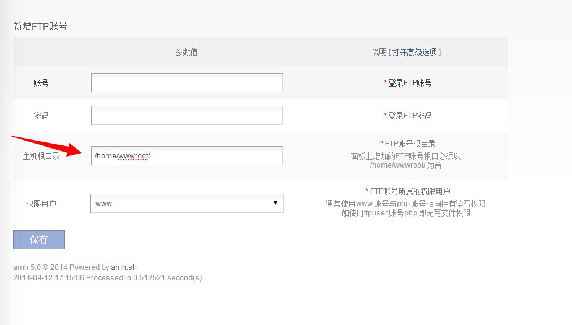This screenshot has width=572, height=325.
Task: Click the 登录FTP账号 description text
Action: click(x=409, y=83)
